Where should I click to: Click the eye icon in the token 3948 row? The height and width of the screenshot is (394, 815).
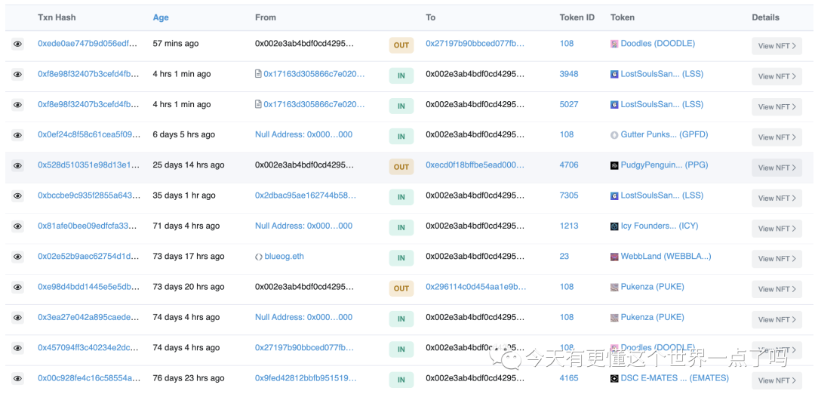pyautogui.click(x=17, y=75)
